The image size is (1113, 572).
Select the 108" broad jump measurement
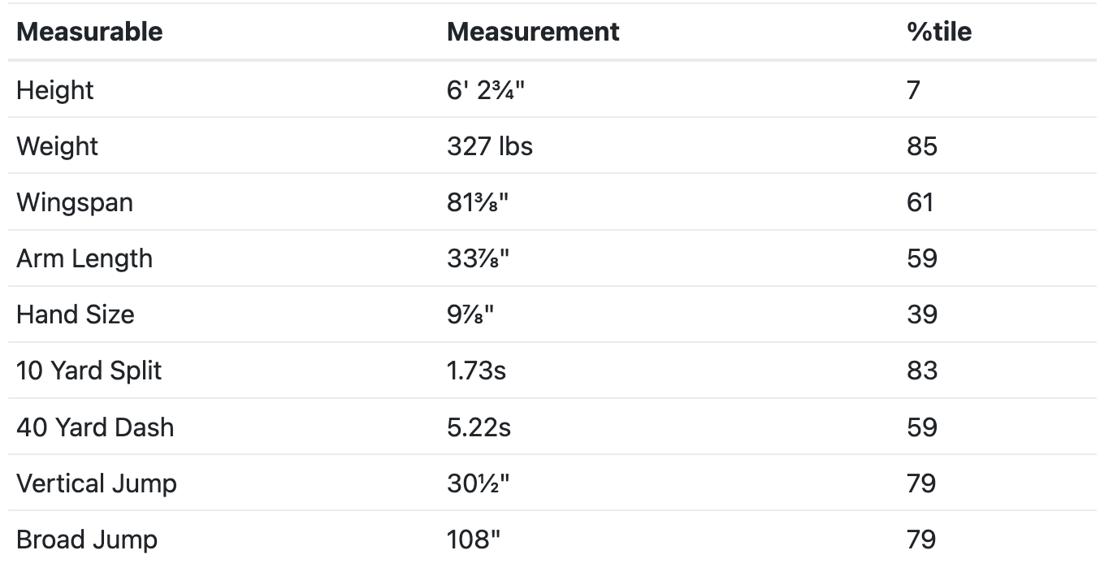pos(474,539)
